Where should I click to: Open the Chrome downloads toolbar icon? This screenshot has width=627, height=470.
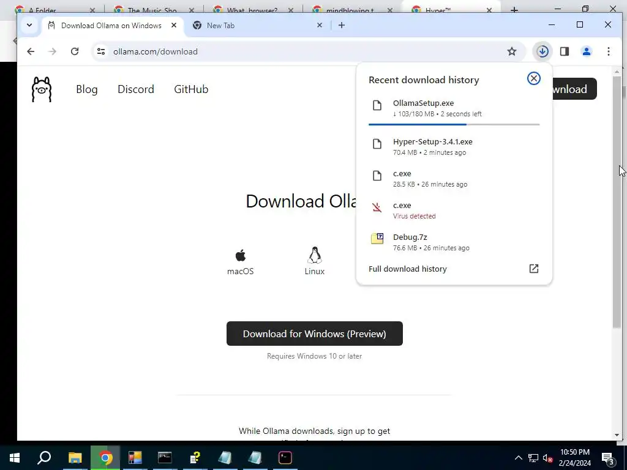[x=543, y=51]
